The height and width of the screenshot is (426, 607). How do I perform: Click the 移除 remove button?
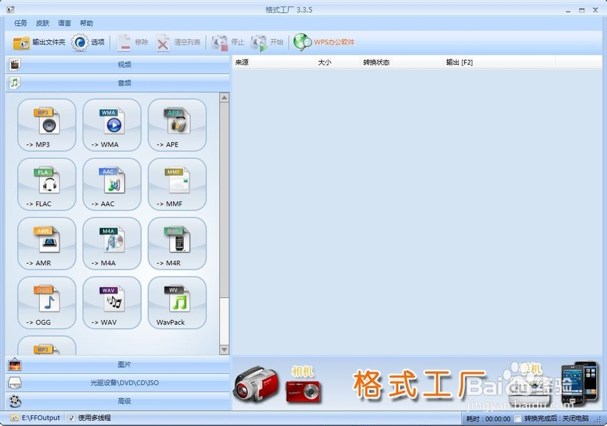point(133,42)
